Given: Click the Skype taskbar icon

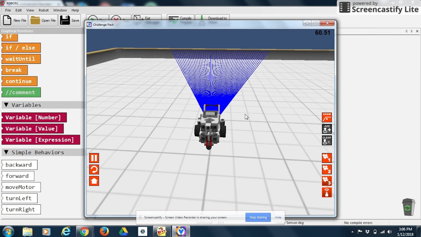Looking at the screenshot, I should (142, 232).
